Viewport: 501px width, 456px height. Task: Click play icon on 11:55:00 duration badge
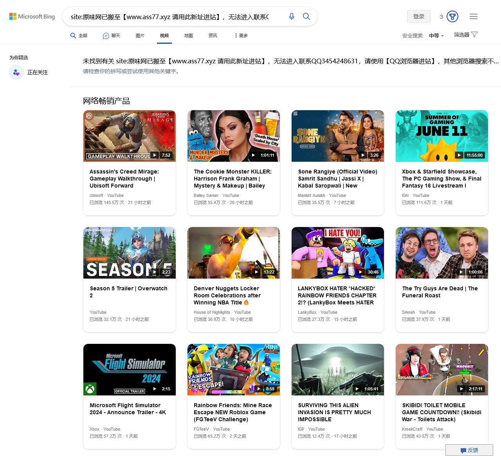[459, 155]
